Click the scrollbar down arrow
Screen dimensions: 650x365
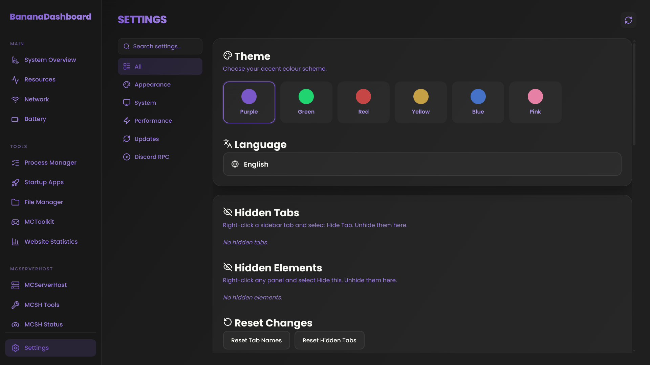pyautogui.click(x=634, y=351)
